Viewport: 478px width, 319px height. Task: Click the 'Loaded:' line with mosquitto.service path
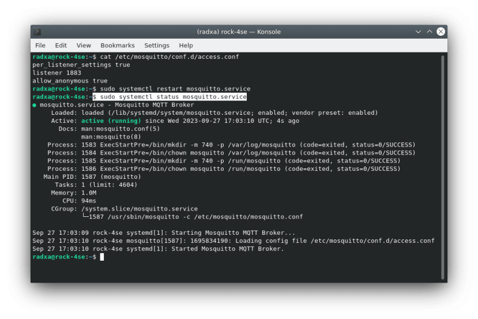pos(214,113)
